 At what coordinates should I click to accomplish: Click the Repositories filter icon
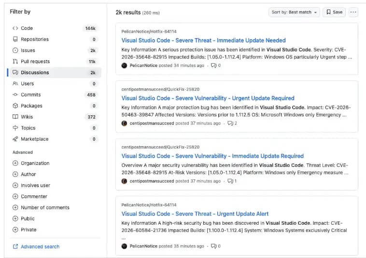15,39
